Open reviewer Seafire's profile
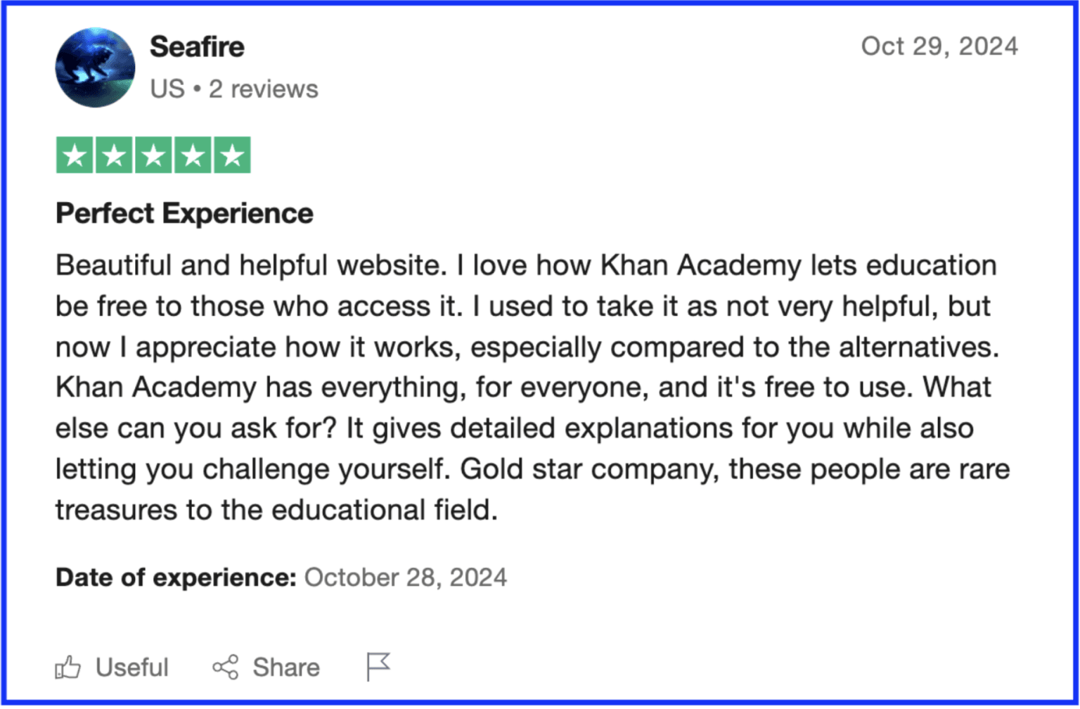Image resolution: width=1080 pixels, height=709 pixels. point(198,46)
